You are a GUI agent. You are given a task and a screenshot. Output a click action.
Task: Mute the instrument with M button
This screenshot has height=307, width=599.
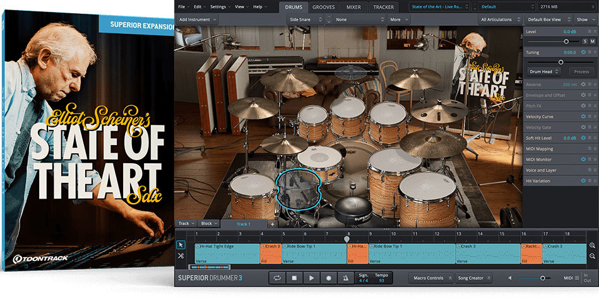[593, 41]
